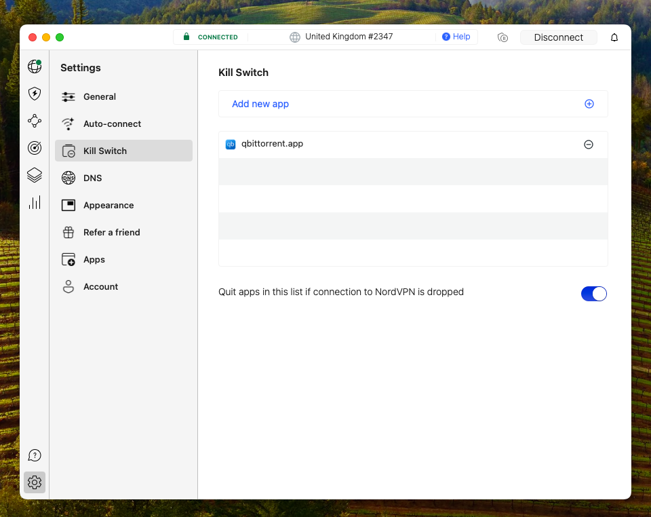The width and height of the screenshot is (651, 517).
Task: Click the Kill Switch heading
Action: 243,72
